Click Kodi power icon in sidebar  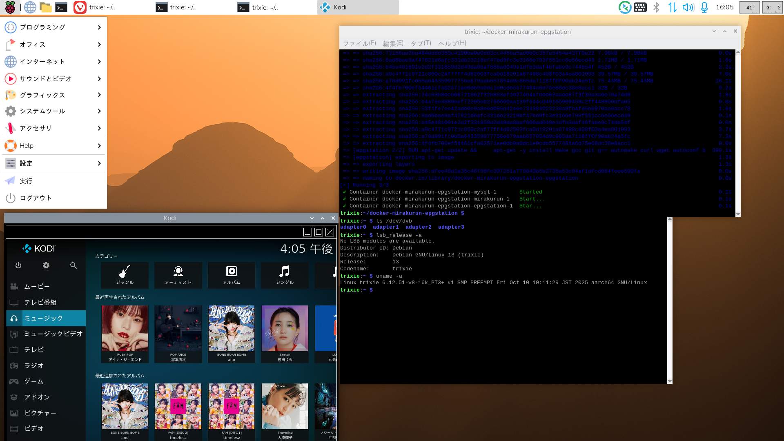click(x=18, y=265)
